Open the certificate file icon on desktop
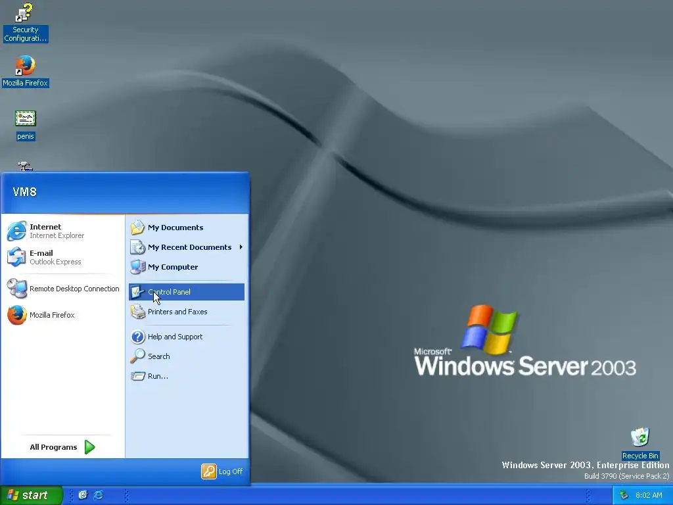The height and width of the screenshot is (505, 673). click(26, 118)
